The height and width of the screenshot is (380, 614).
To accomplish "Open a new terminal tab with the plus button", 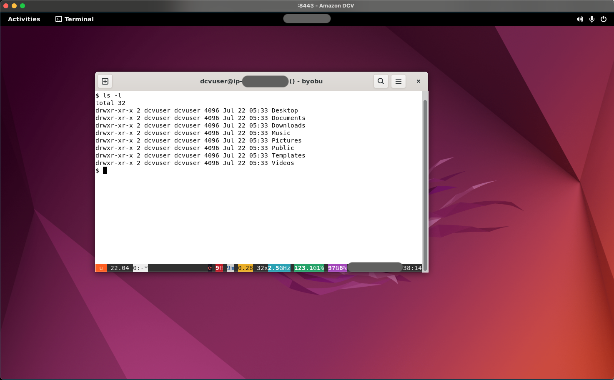I will tap(105, 81).
